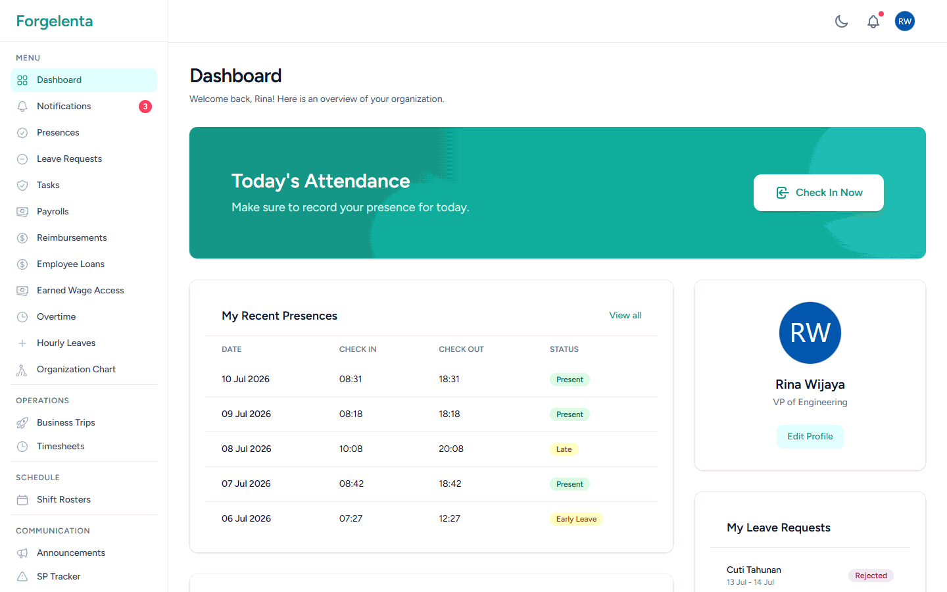Click the Rejected status badge

871,576
